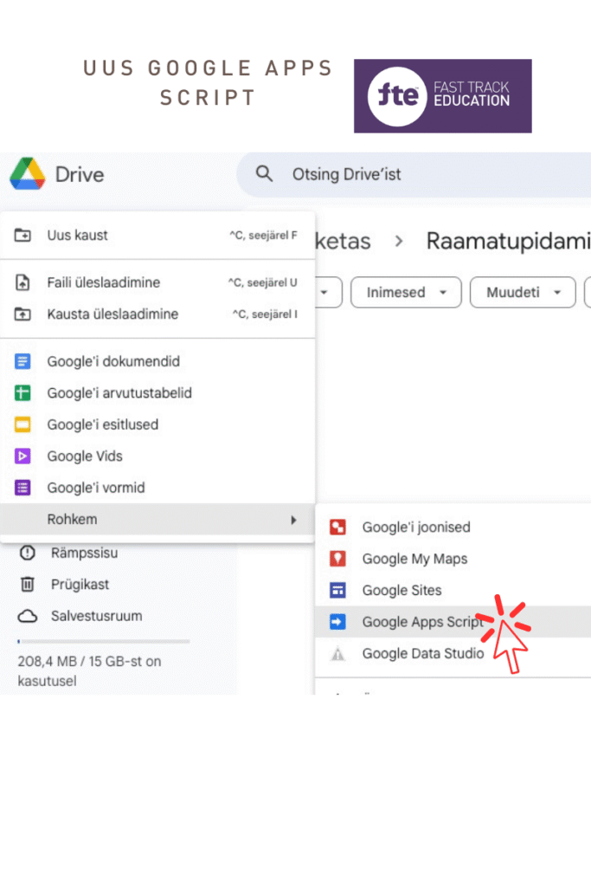
Task: Click the green Google Sheets icon
Action: tap(23, 393)
